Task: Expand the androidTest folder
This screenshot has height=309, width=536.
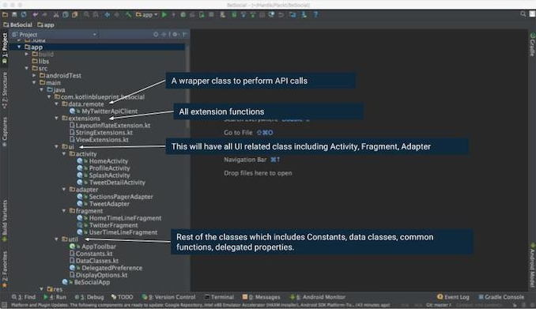Action: point(34,76)
